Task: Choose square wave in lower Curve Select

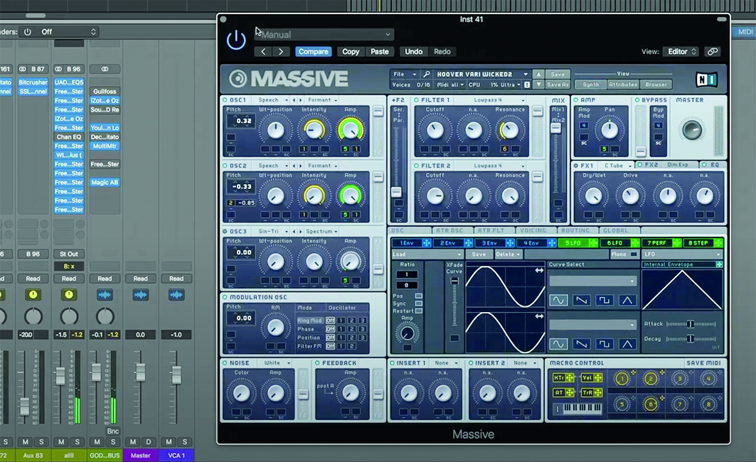Action: 604,344
